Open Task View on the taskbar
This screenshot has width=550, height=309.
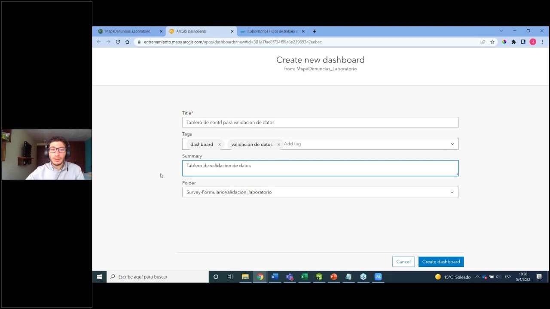(230, 277)
